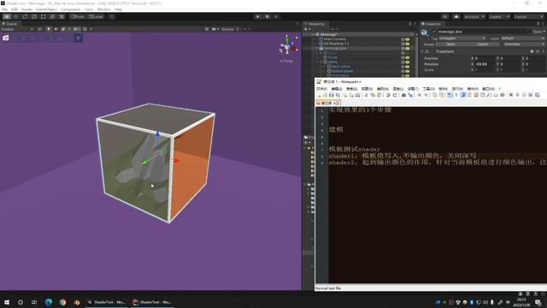The width and height of the screenshot is (547, 308).
Task: Start Play mode in Unity
Action: click(258, 17)
